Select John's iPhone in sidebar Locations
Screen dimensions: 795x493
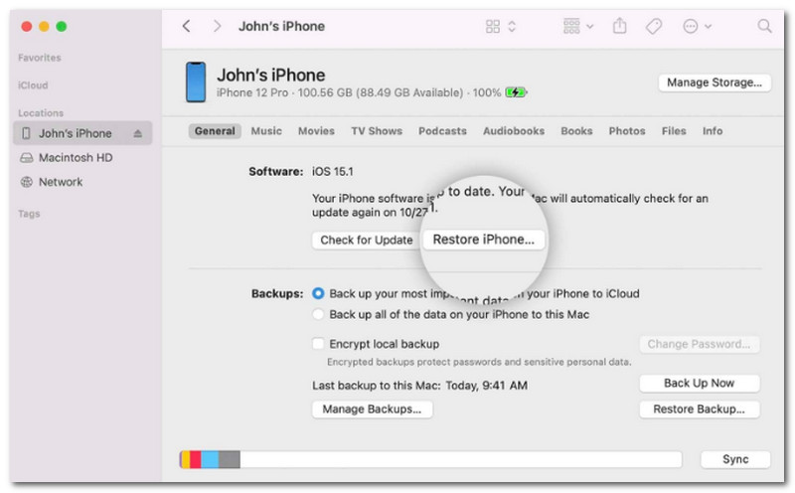(x=82, y=133)
